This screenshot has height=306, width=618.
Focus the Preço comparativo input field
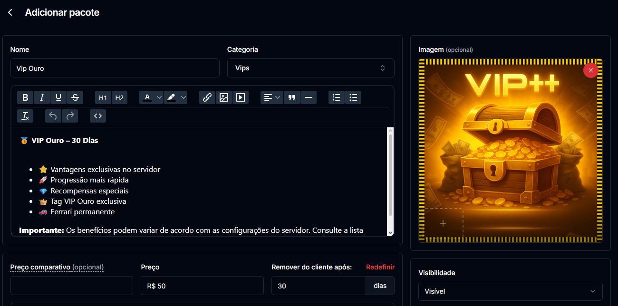tap(72, 286)
